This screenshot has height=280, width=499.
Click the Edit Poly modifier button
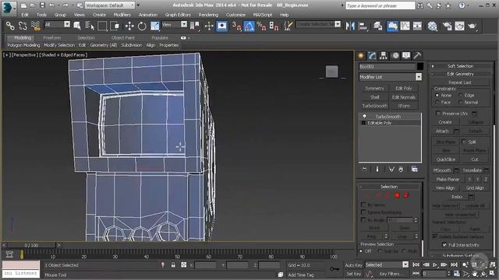404,88
